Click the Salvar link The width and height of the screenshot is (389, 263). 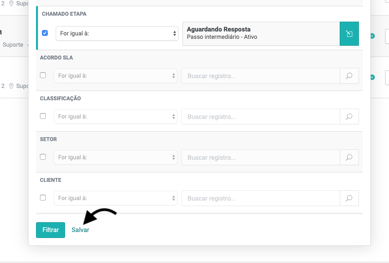(x=80, y=230)
